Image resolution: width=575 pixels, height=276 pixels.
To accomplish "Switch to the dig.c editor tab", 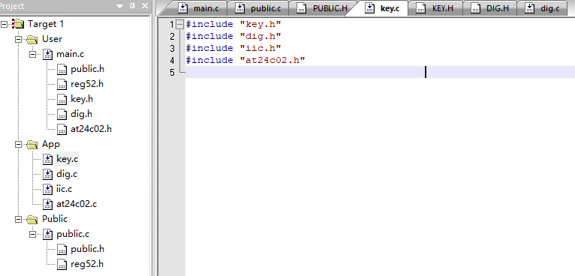I will pyautogui.click(x=543, y=8).
